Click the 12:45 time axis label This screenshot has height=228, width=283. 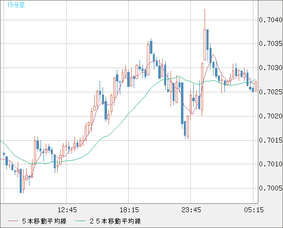point(67,210)
